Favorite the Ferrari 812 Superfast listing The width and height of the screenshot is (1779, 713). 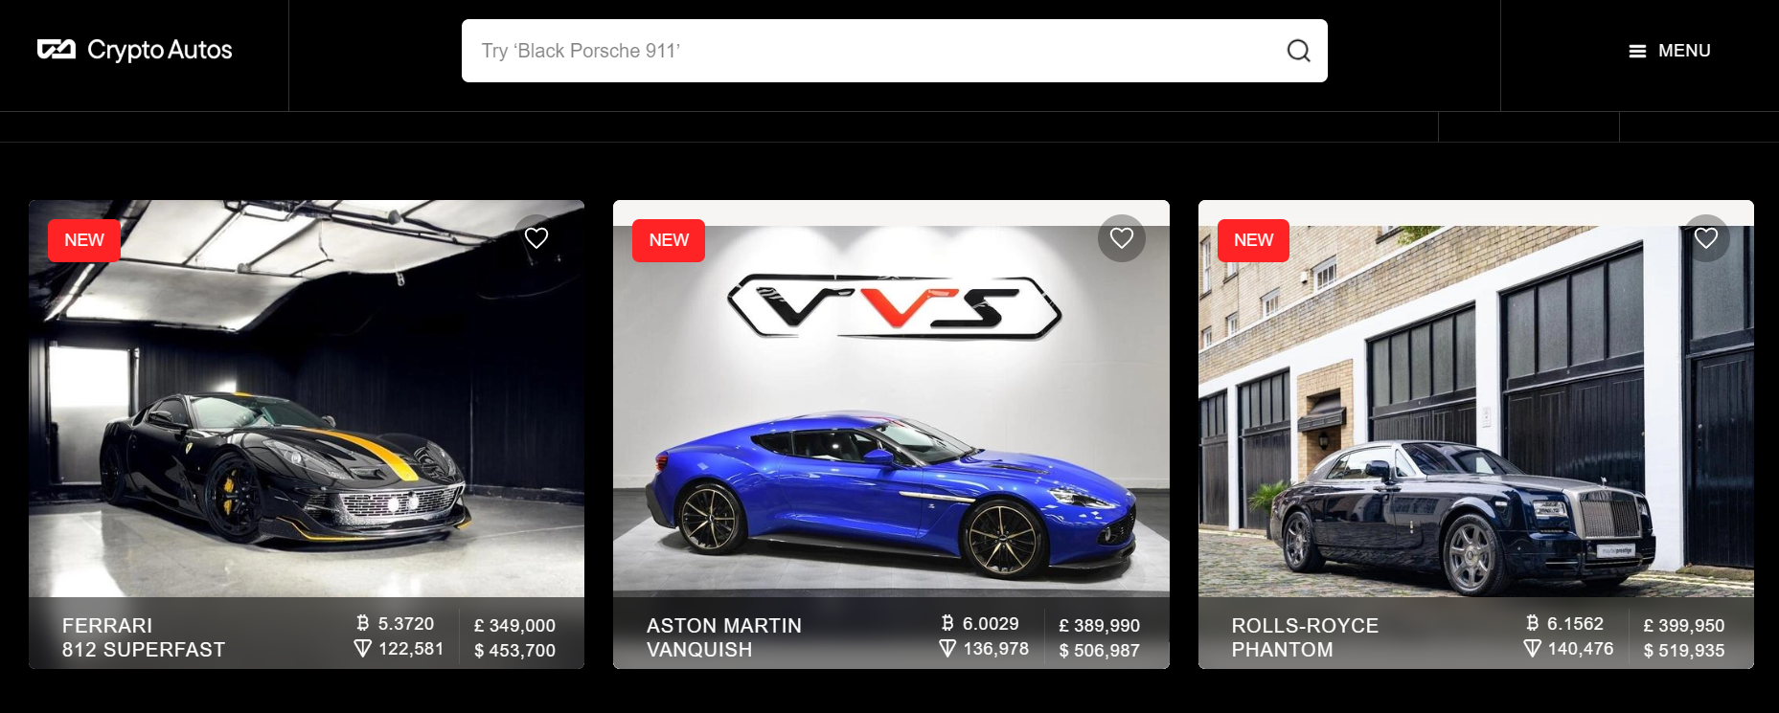click(x=536, y=238)
